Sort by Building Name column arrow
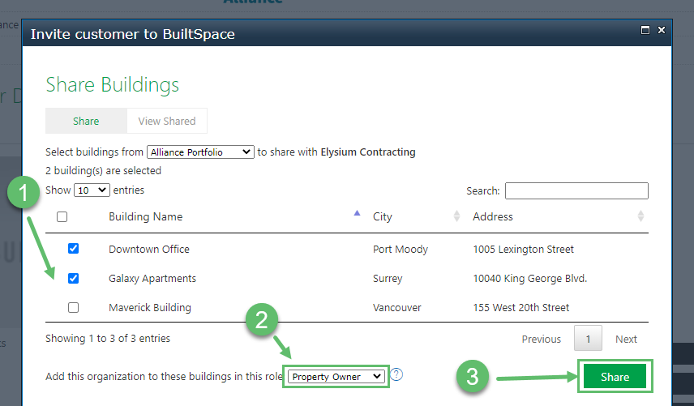Image resolution: width=694 pixels, height=406 pixels. pyautogui.click(x=358, y=213)
